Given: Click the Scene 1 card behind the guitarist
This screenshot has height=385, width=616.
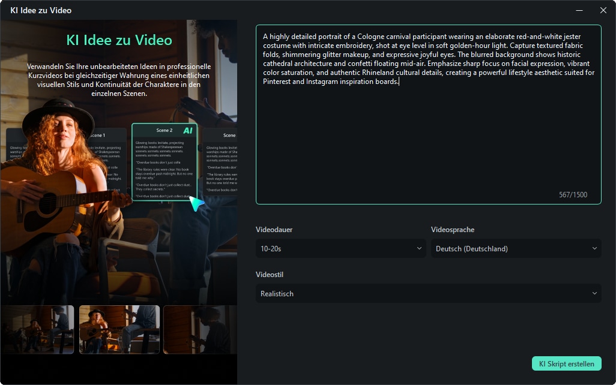Looking at the screenshot, I should 99,136.
